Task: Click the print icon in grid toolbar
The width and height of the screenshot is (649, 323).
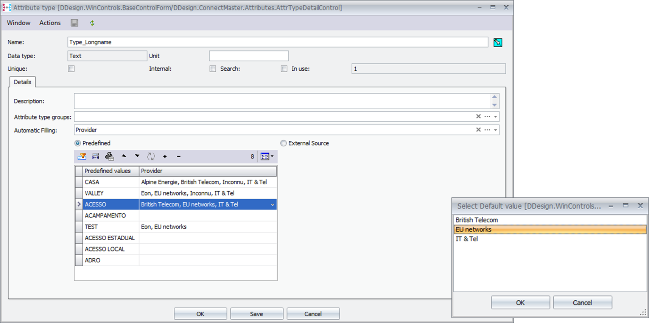Action: 109,156
